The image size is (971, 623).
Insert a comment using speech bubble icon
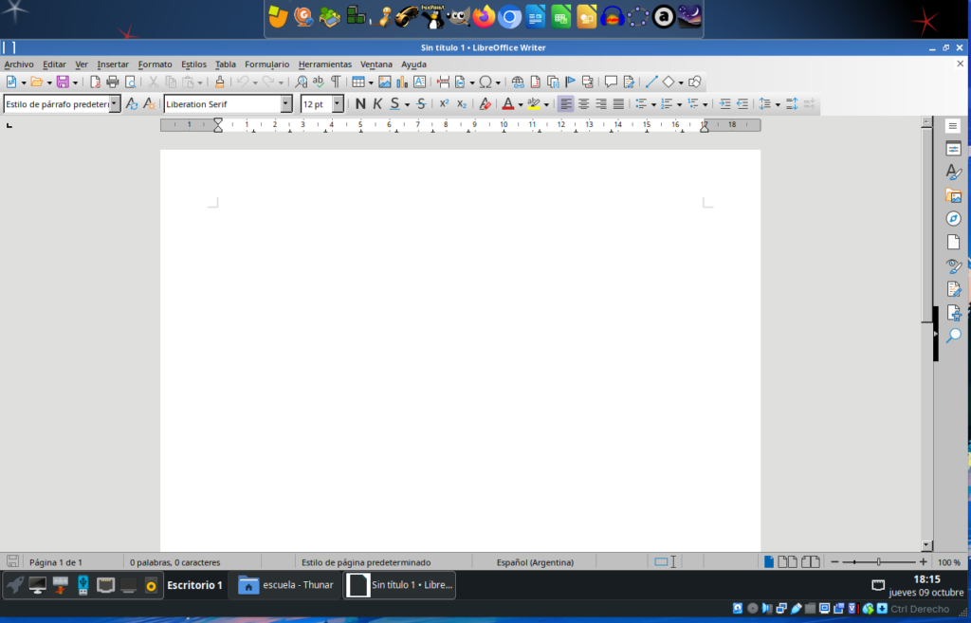tap(611, 82)
